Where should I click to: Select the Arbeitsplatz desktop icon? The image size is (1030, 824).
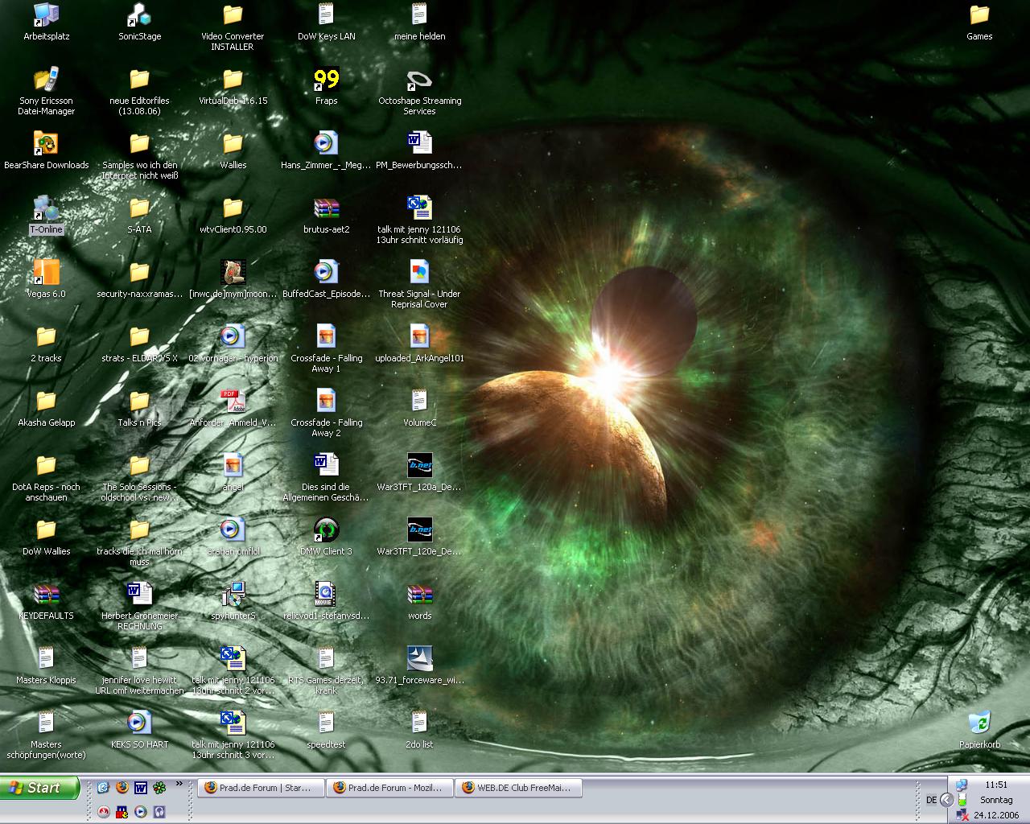click(x=46, y=15)
